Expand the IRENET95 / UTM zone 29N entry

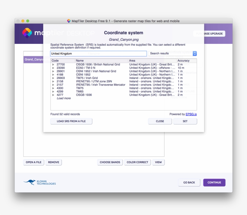pyautogui.click(x=54, y=81)
